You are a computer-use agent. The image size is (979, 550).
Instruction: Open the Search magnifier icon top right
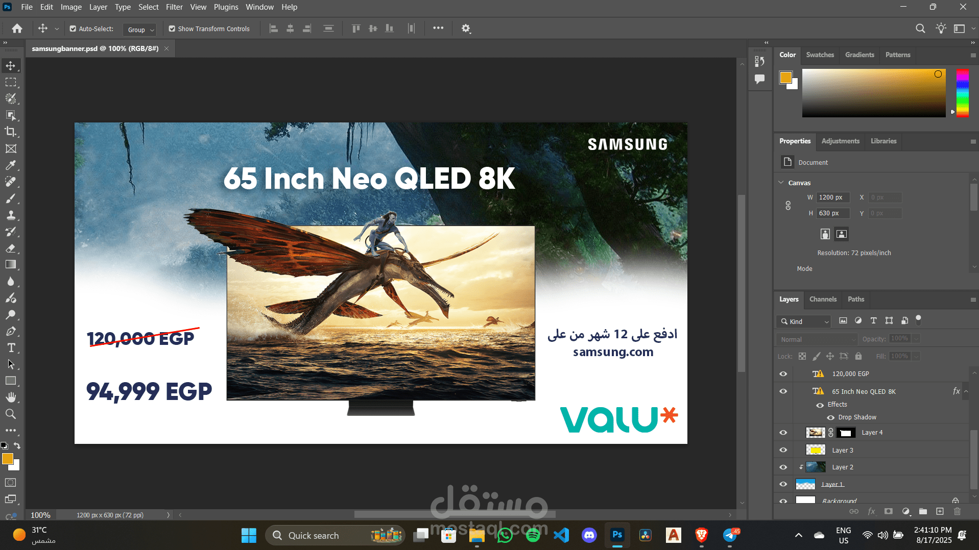920,29
